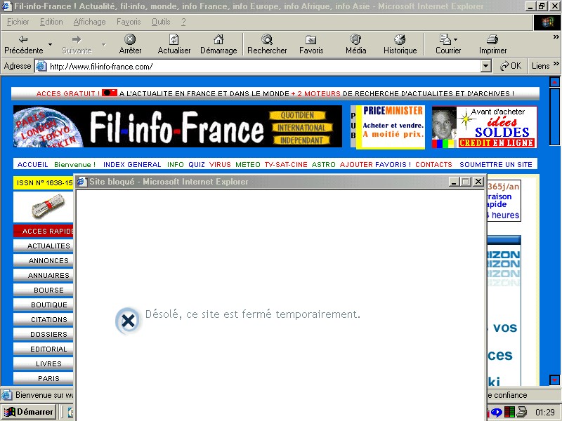
Task: Click the Windows logo throbber icon
Action: pos(547,22)
